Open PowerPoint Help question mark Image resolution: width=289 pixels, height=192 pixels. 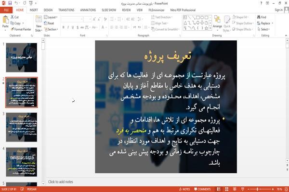pyautogui.click(x=261, y=3)
